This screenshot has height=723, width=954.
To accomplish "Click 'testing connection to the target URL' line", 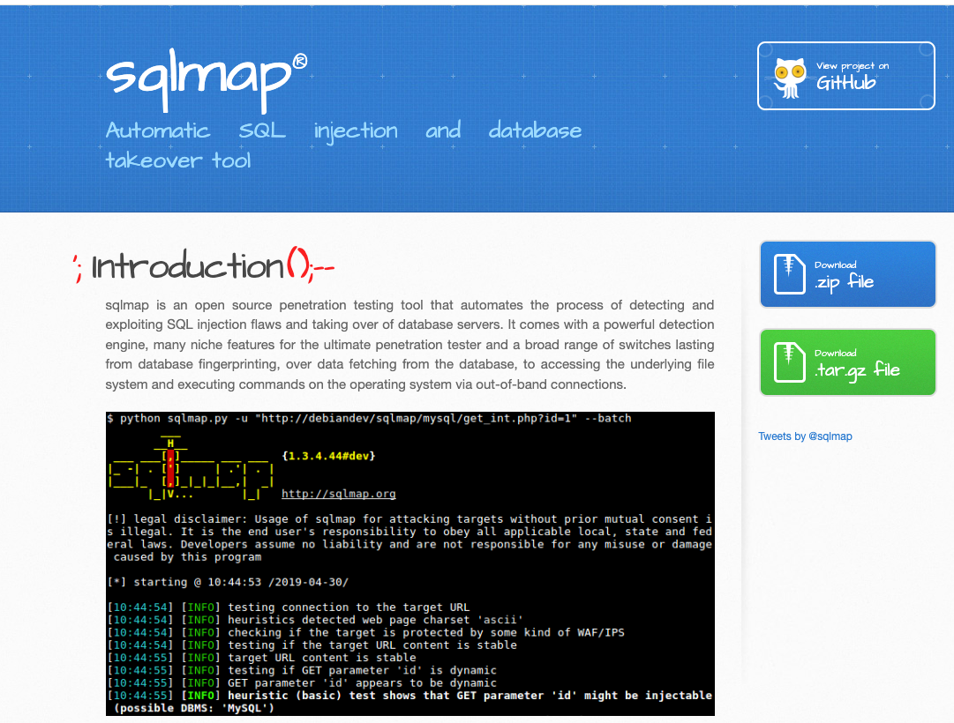I will [x=289, y=607].
